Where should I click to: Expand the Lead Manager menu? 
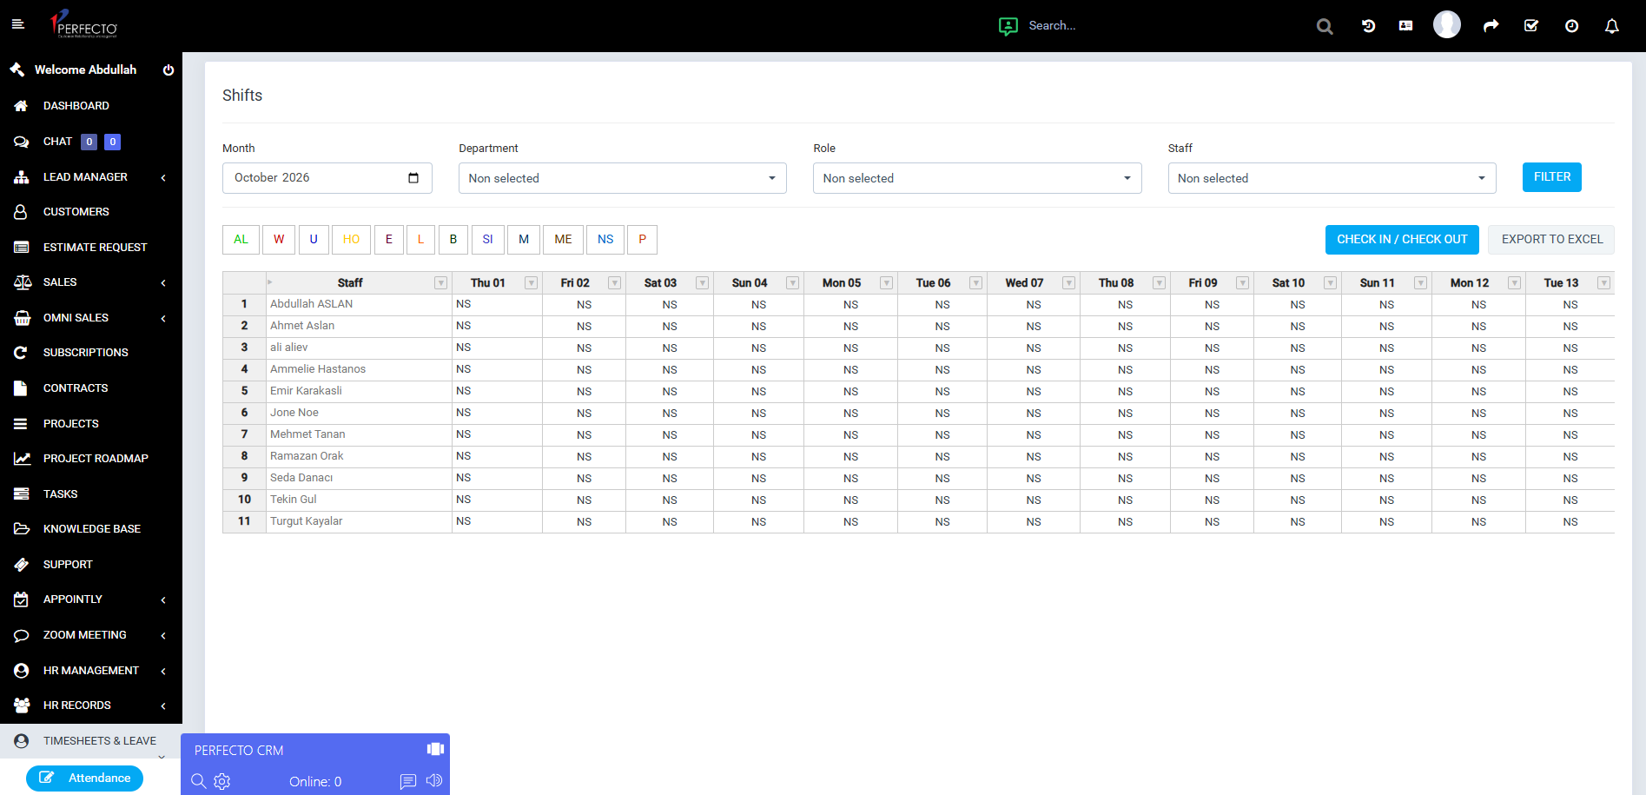(x=91, y=177)
